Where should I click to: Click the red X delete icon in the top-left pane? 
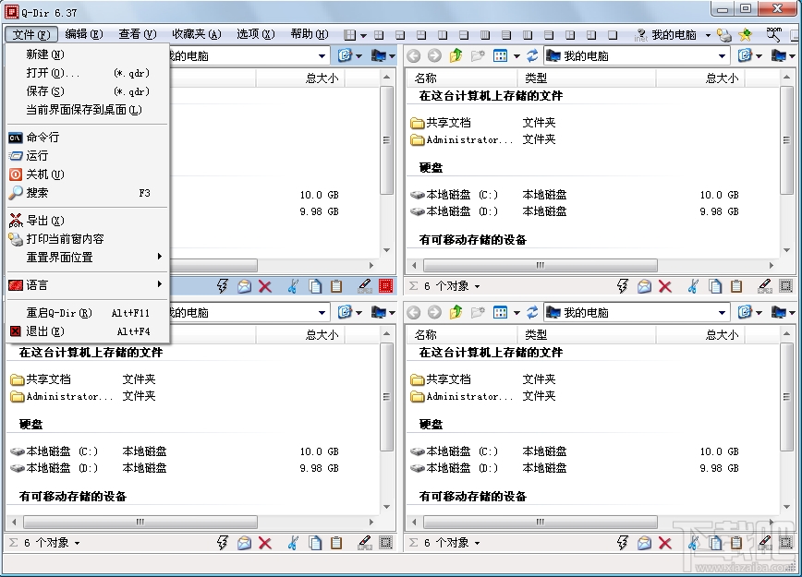265,286
